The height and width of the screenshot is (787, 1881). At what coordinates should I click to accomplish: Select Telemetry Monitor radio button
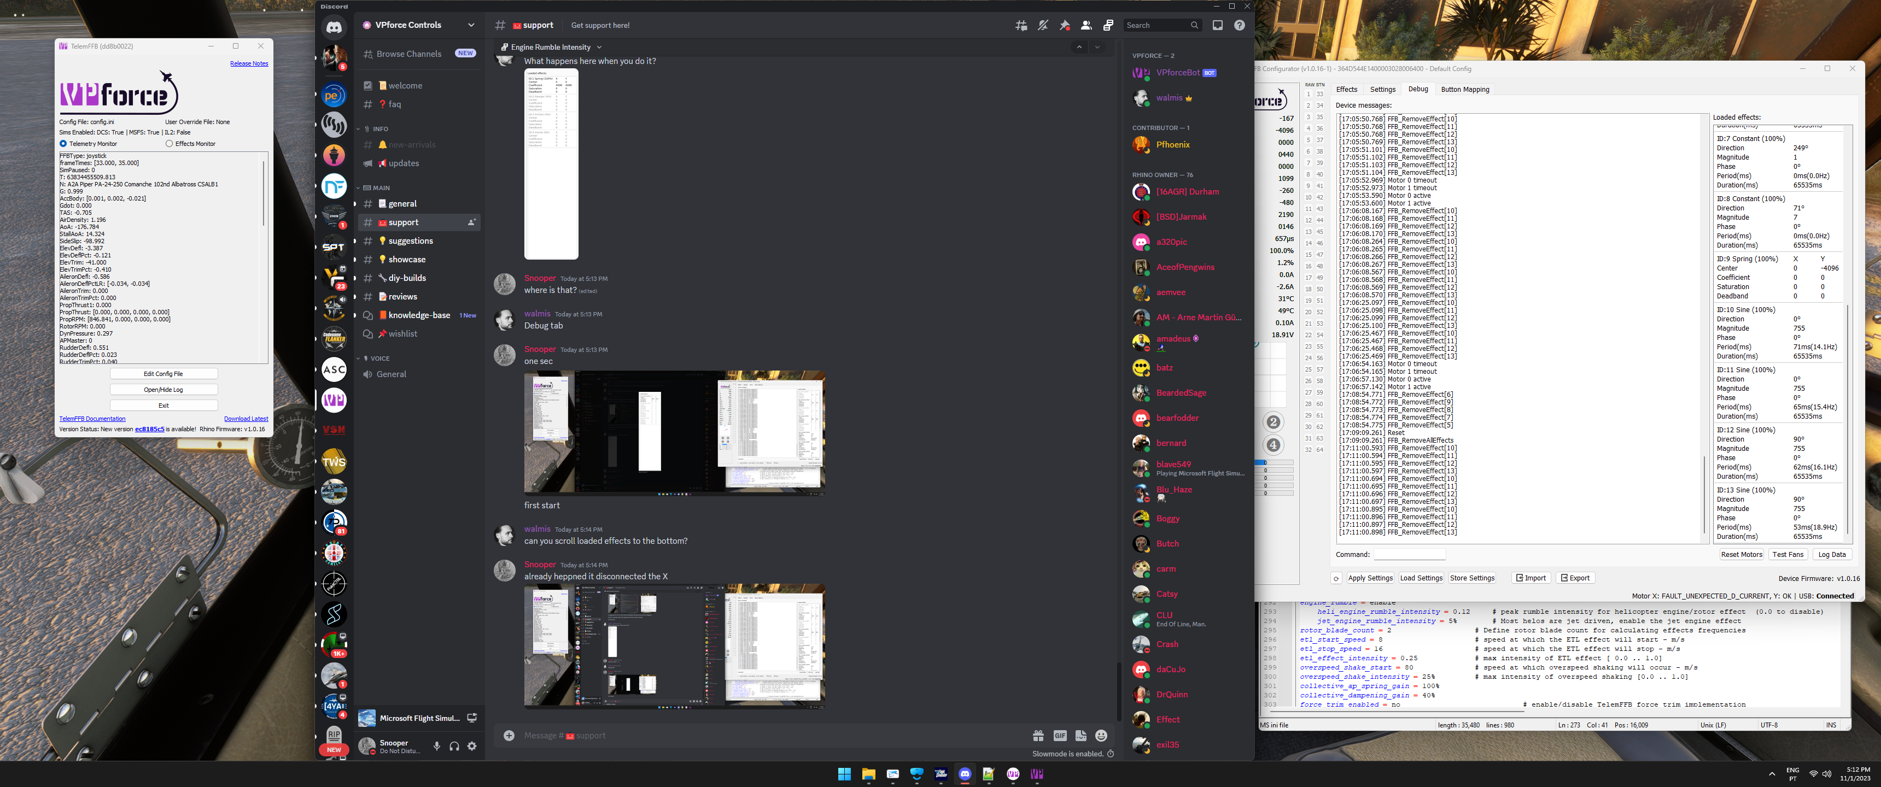tap(63, 144)
